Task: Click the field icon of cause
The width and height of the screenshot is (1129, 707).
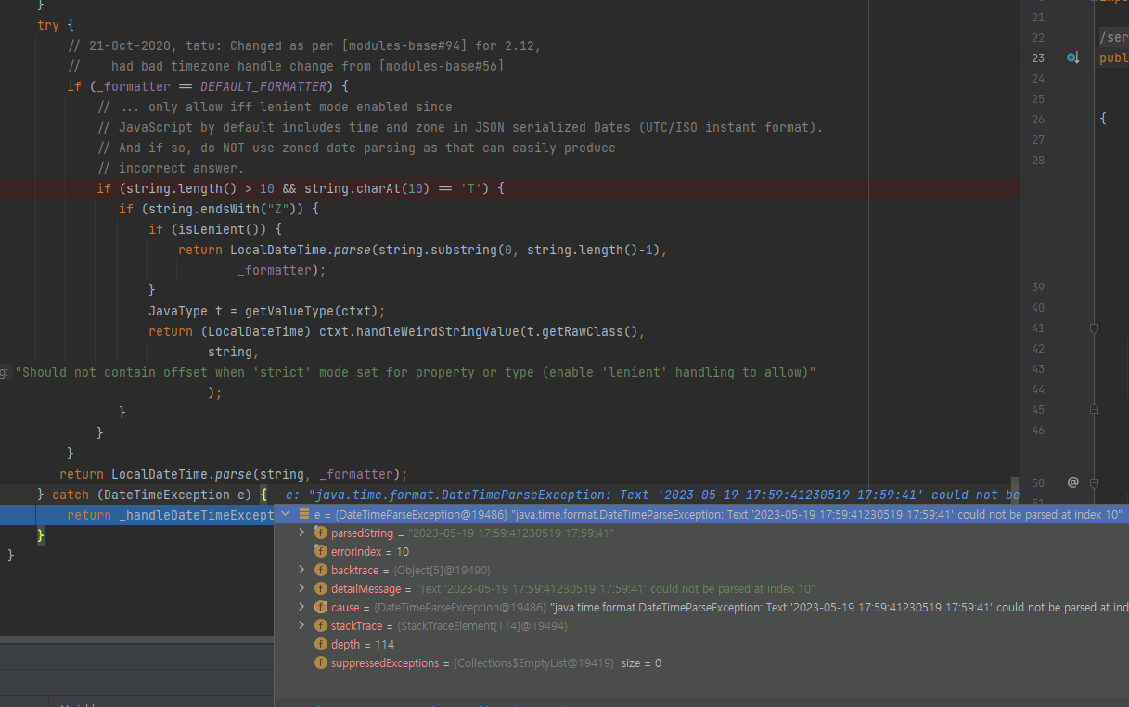Action: click(321, 607)
